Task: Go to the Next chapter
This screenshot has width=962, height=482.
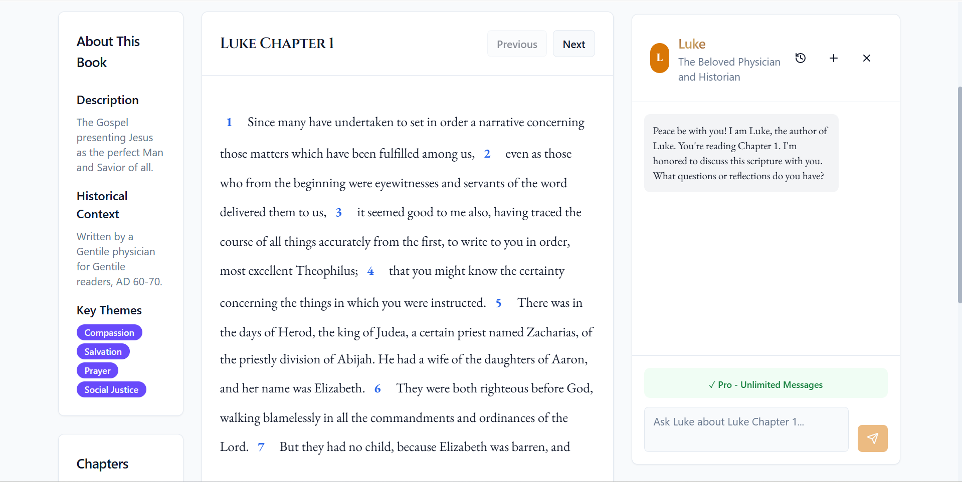Action: tap(573, 44)
